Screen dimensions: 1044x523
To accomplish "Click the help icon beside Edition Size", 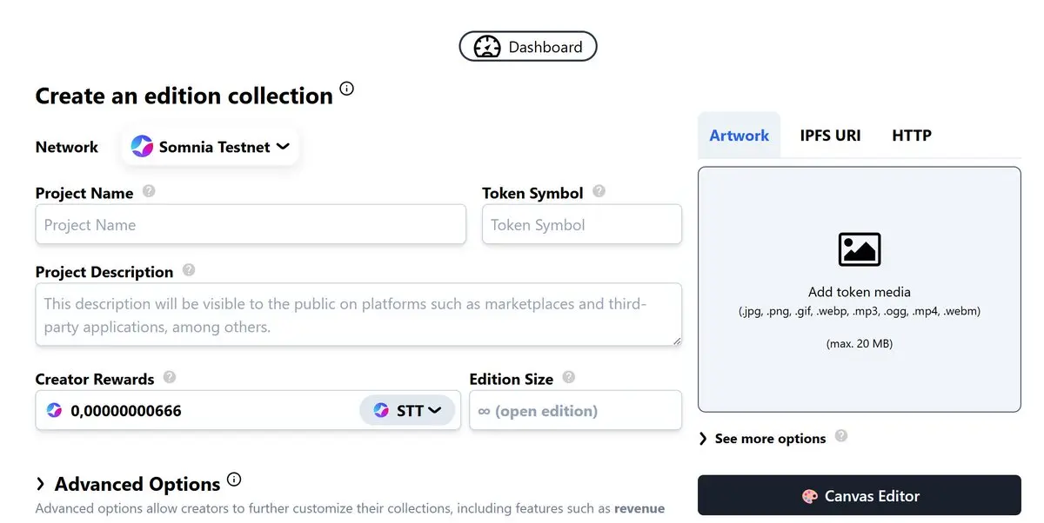I will click(569, 377).
